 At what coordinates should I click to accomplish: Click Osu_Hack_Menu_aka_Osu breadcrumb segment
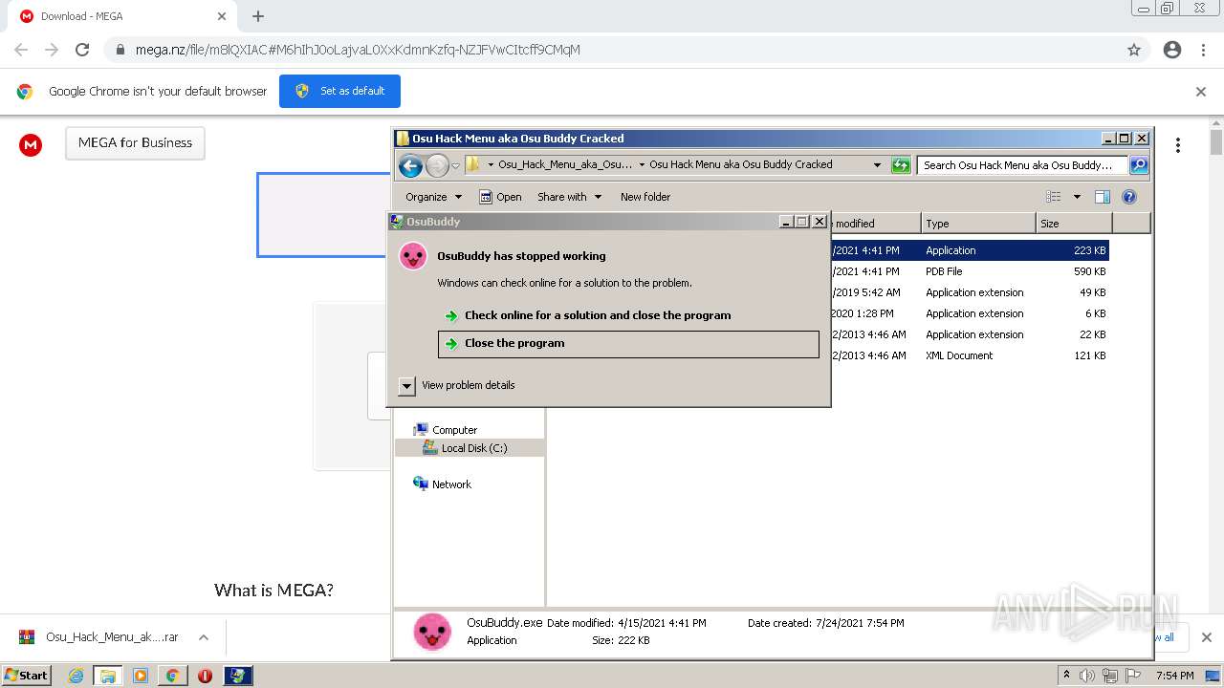point(565,164)
